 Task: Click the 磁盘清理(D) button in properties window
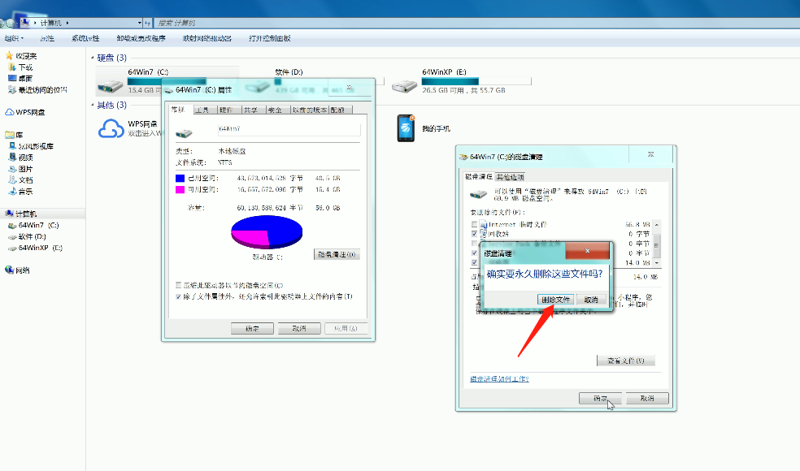[337, 254]
